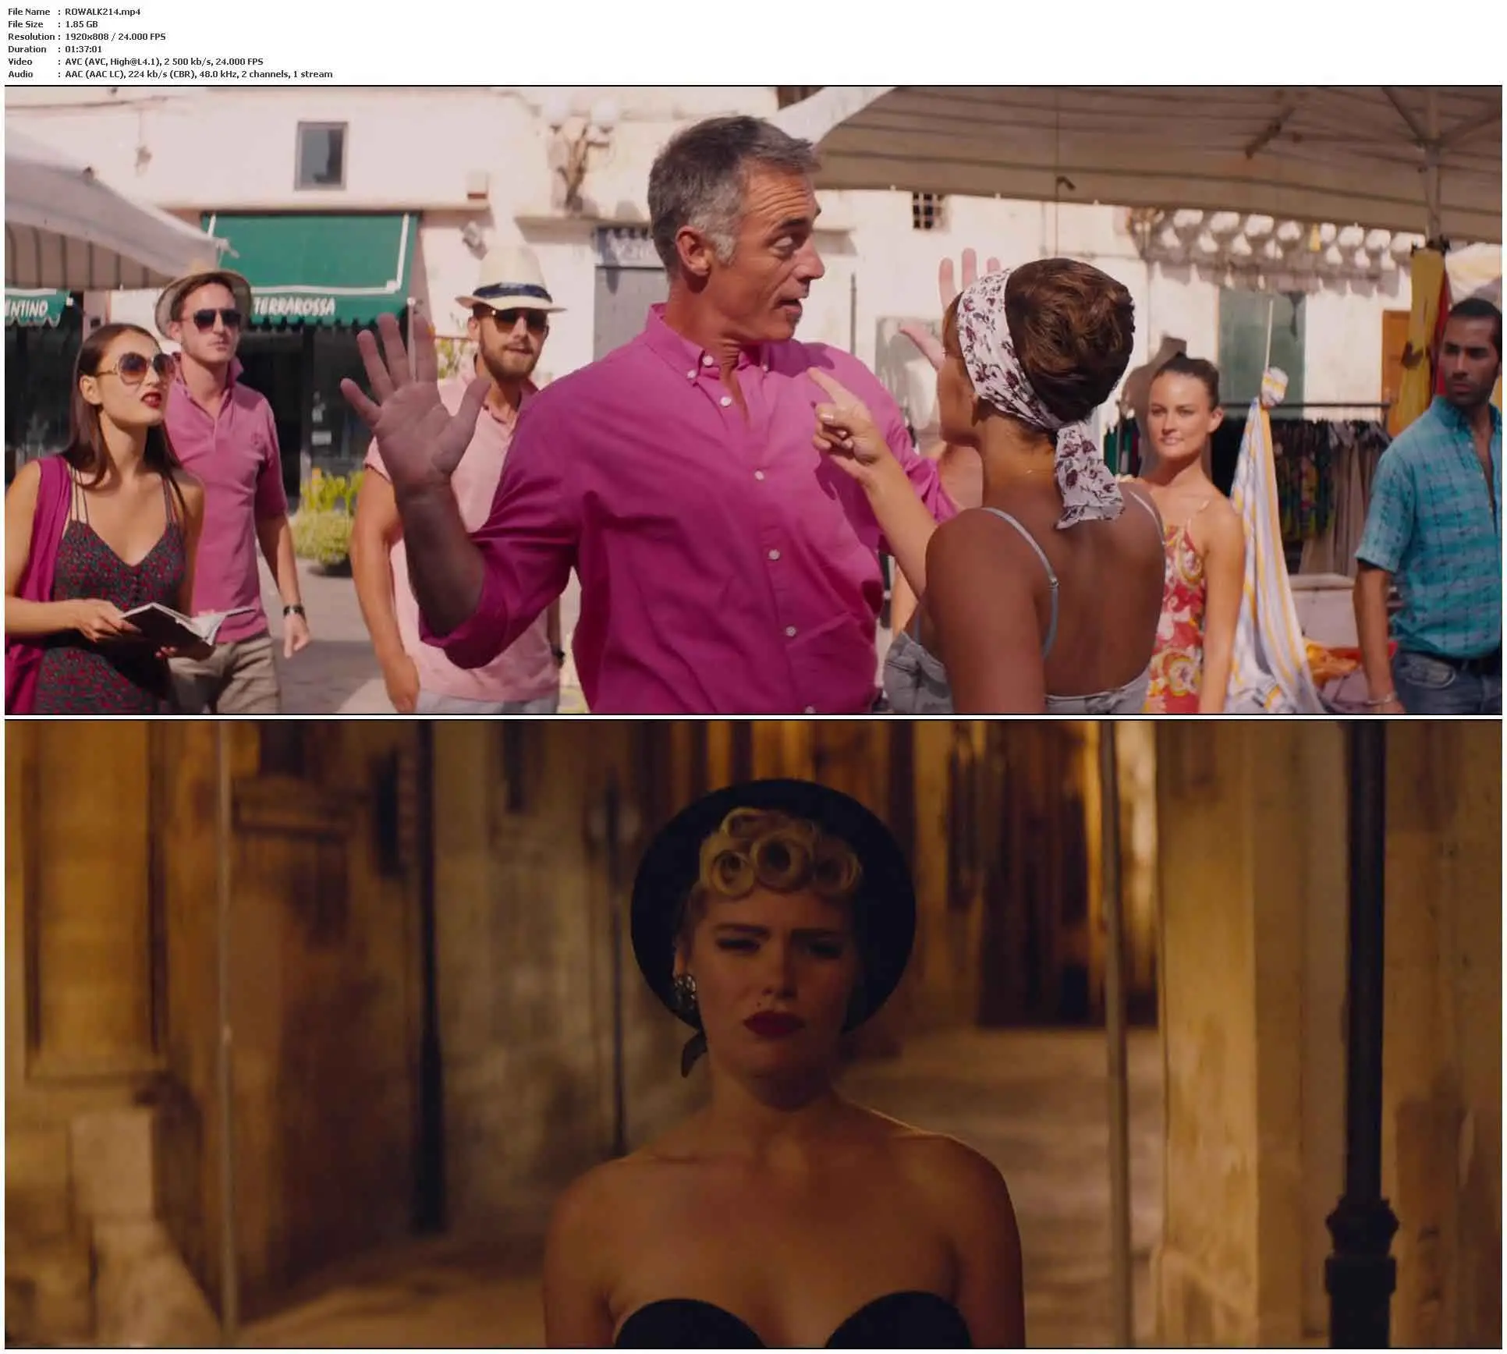Click the duration value 01:37:01
1507x1354 pixels.
(83, 49)
